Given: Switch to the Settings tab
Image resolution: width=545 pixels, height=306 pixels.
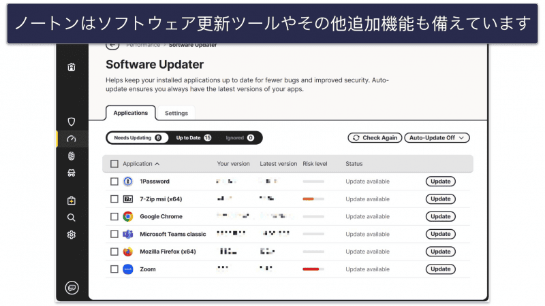Looking at the screenshot, I should pos(176,113).
